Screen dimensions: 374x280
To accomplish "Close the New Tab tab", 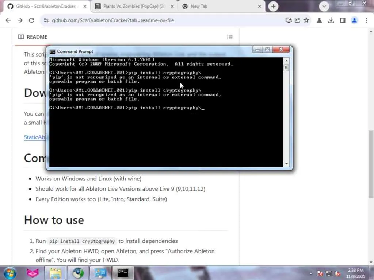I will point(260,7).
